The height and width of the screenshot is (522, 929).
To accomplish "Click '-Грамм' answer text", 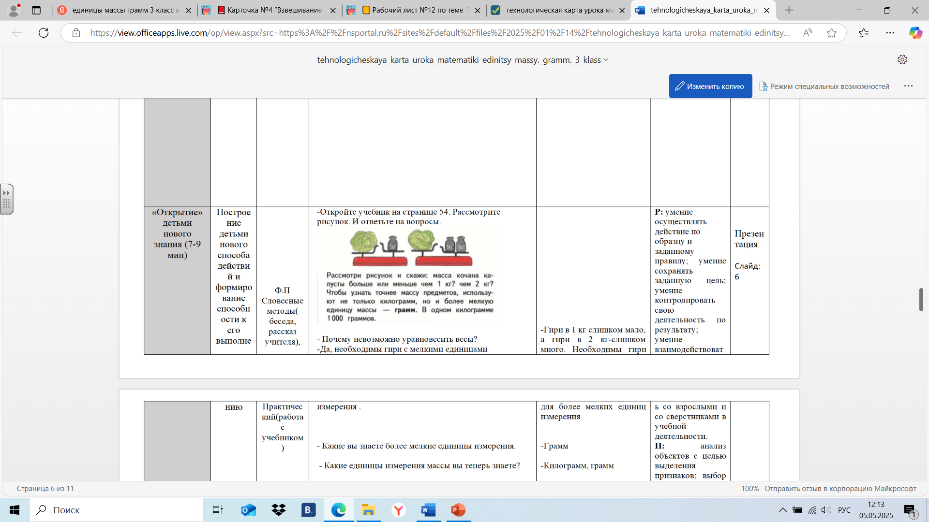I will point(554,446).
